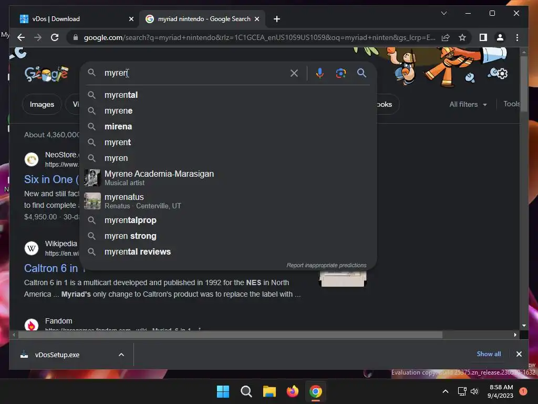Choose suggestion myren
This screenshot has height=404, width=538.
pyautogui.click(x=228, y=158)
